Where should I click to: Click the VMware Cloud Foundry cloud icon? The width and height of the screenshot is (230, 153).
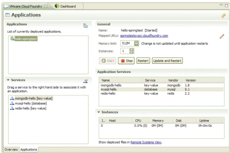point(6,6)
